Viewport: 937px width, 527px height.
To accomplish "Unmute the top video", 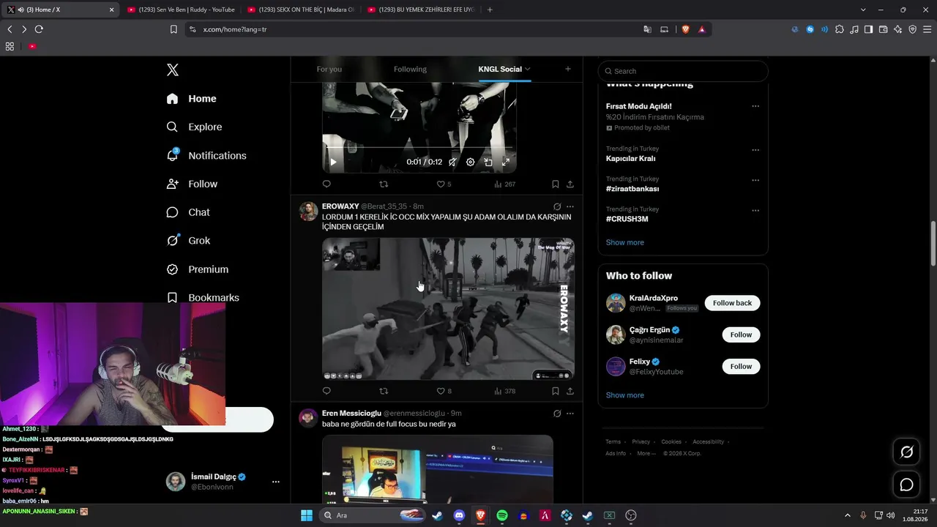I will 453,162.
